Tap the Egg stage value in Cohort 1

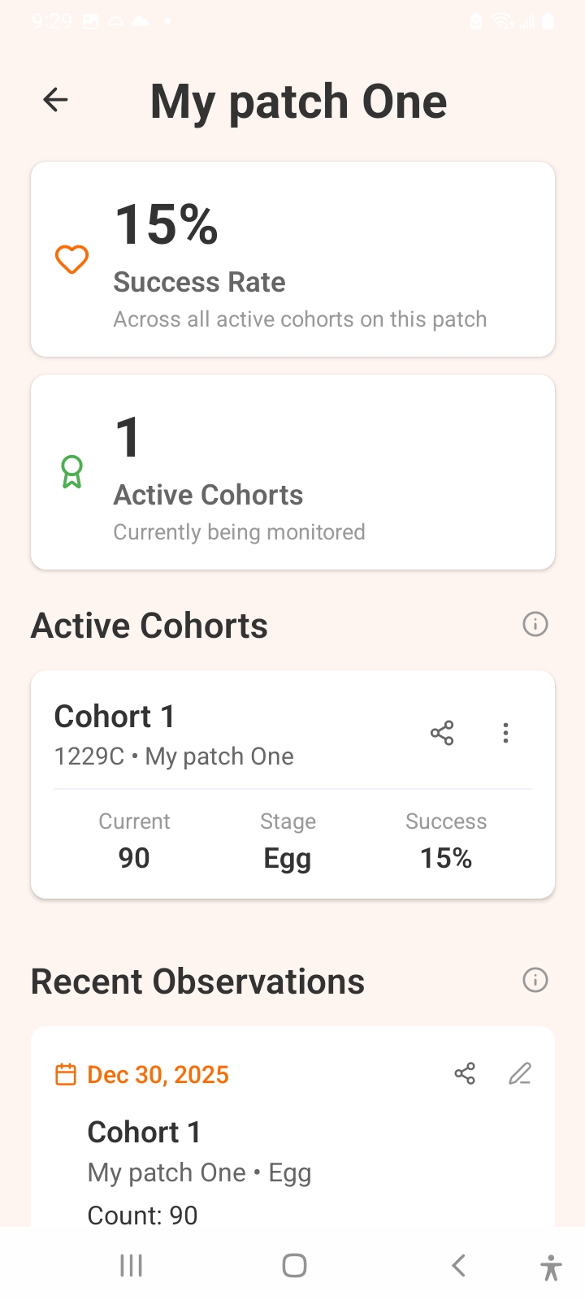point(288,859)
